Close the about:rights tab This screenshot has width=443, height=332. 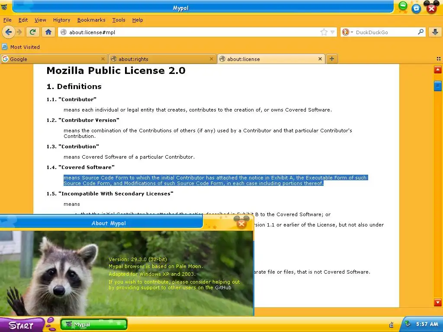pos(211,59)
